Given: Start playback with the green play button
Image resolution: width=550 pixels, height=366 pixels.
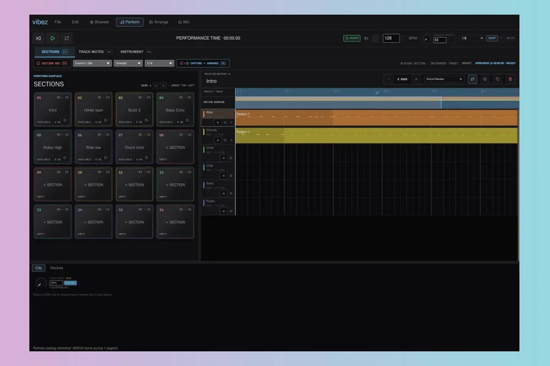Looking at the screenshot, I should point(53,38).
